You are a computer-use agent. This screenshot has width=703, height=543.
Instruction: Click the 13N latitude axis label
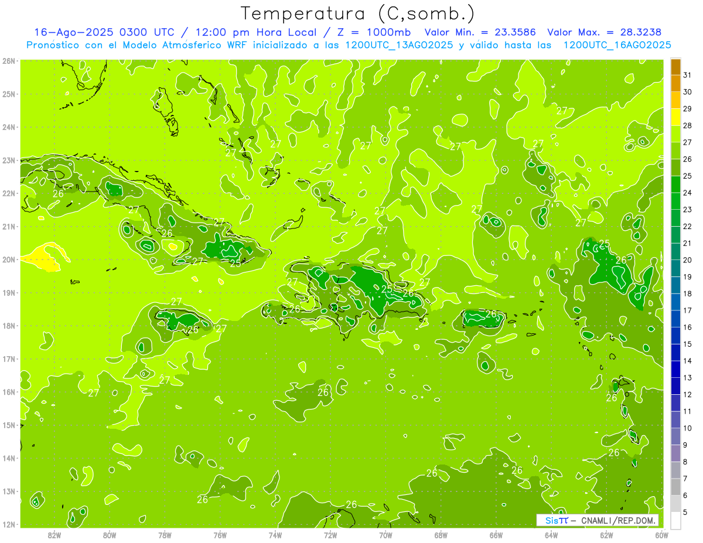click(9, 491)
